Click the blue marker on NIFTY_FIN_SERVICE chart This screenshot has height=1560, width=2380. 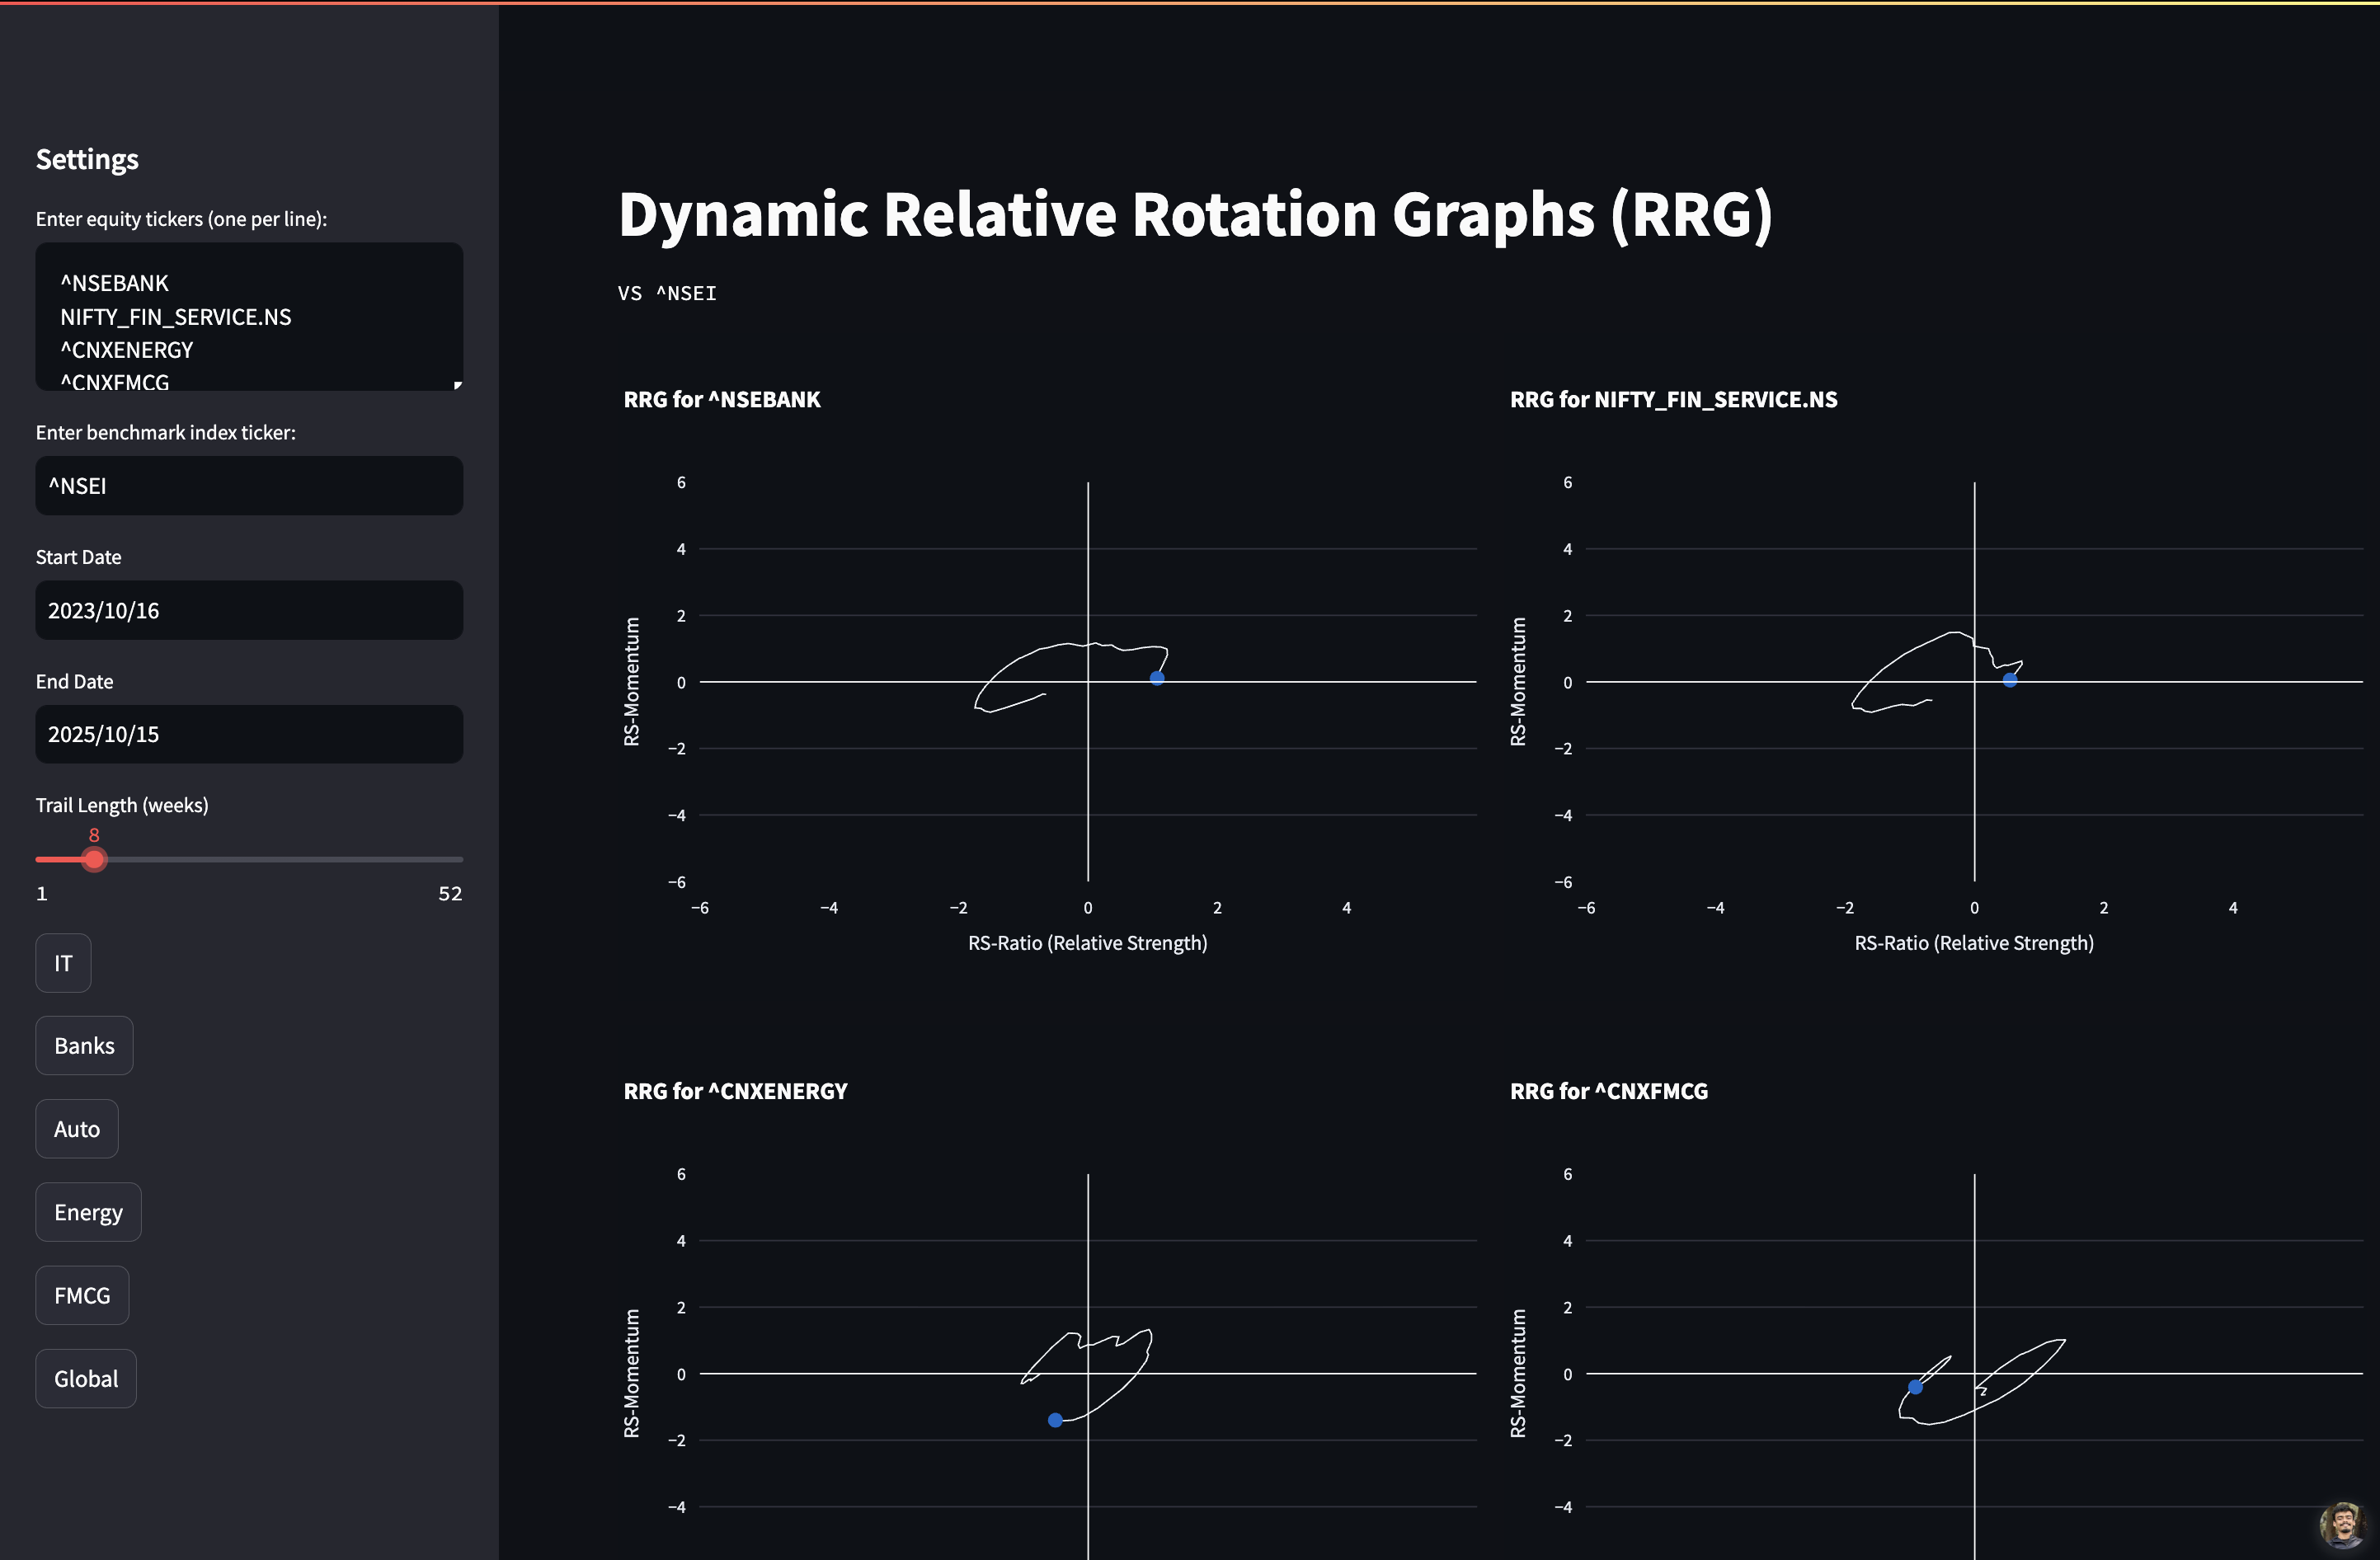(2010, 680)
